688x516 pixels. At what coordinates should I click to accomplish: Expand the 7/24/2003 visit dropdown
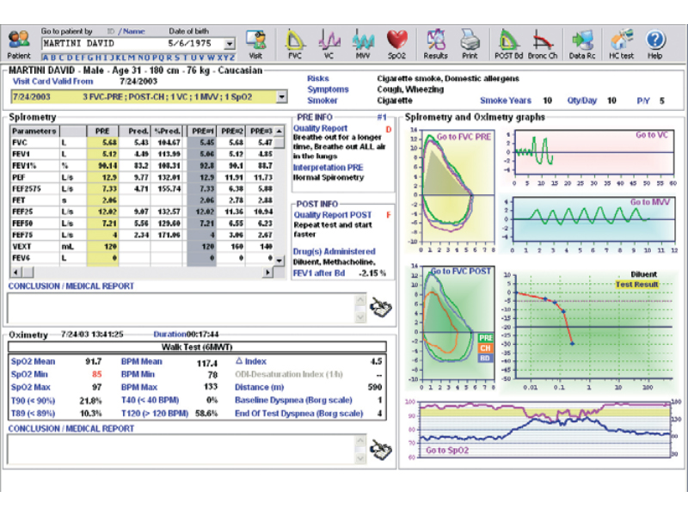point(282,96)
